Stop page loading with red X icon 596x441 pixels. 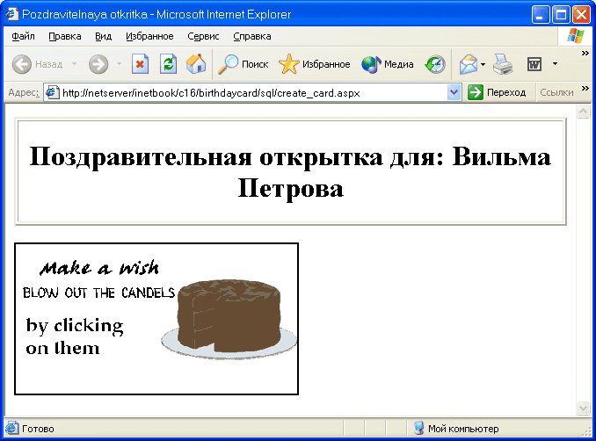point(140,64)
